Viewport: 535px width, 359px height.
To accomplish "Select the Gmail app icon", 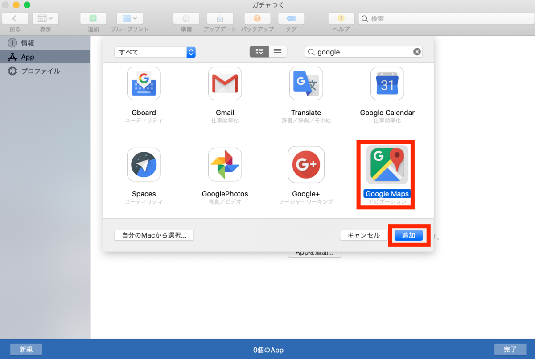I will pos(225,83).
